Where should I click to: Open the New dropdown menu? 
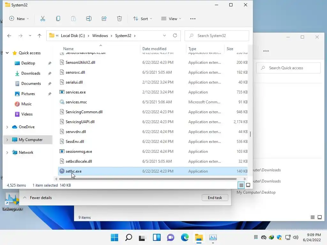point(19,19)
